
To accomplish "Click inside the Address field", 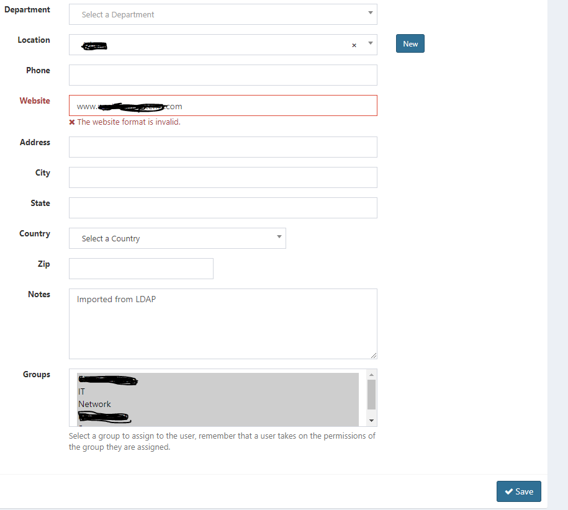I will click(223, 146).
